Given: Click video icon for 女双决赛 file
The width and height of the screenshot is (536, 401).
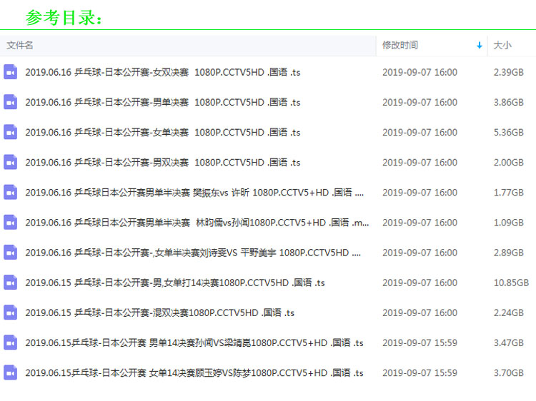Looking at the screenshot, I should click(x=11, y=72).
